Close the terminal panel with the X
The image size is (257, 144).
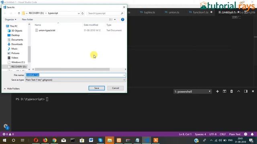point(253,92)
